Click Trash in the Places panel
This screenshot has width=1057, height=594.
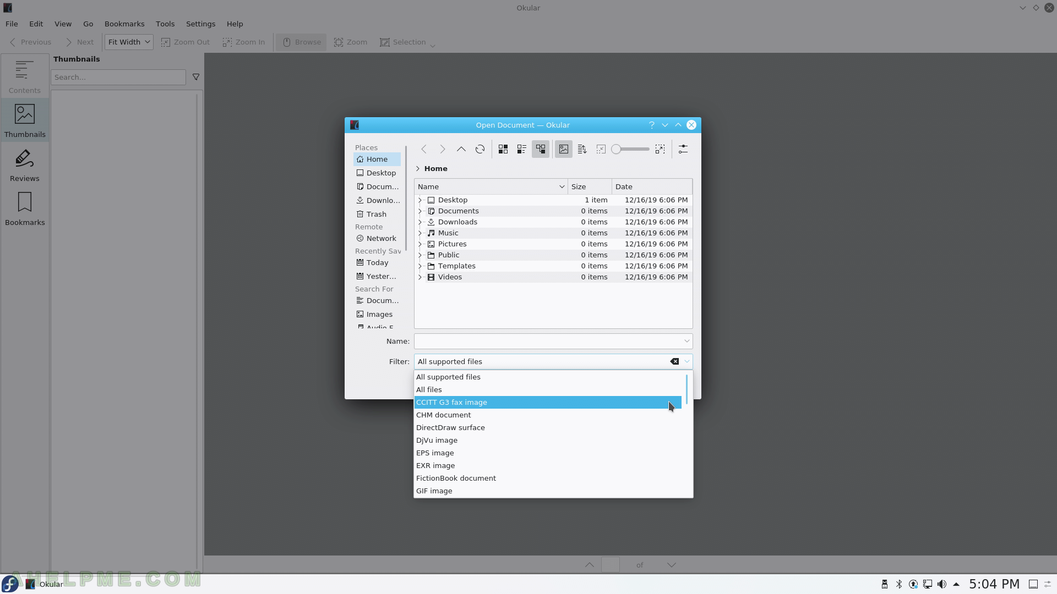377,214
